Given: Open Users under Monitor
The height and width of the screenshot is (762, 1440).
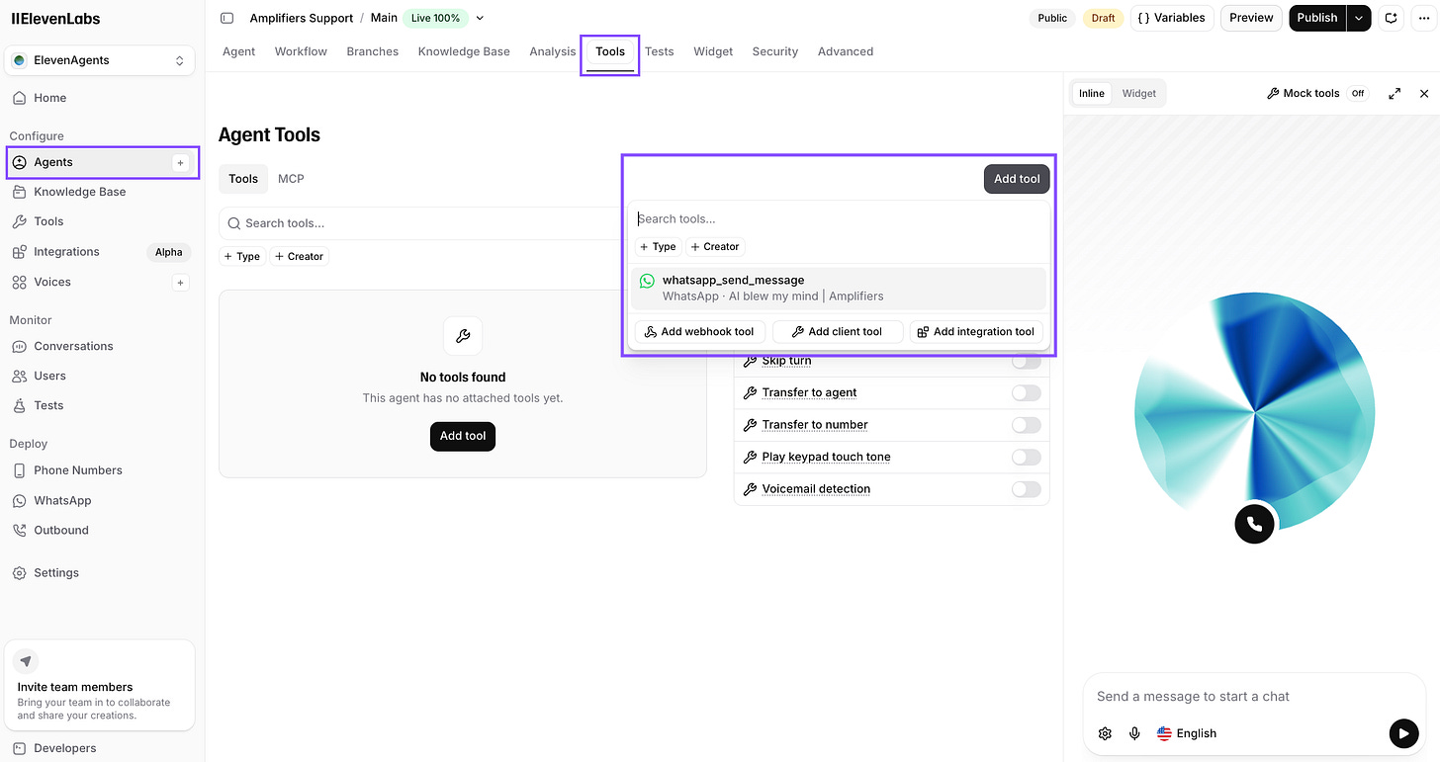Looking at the screenshot, I should tap(49, 376).
